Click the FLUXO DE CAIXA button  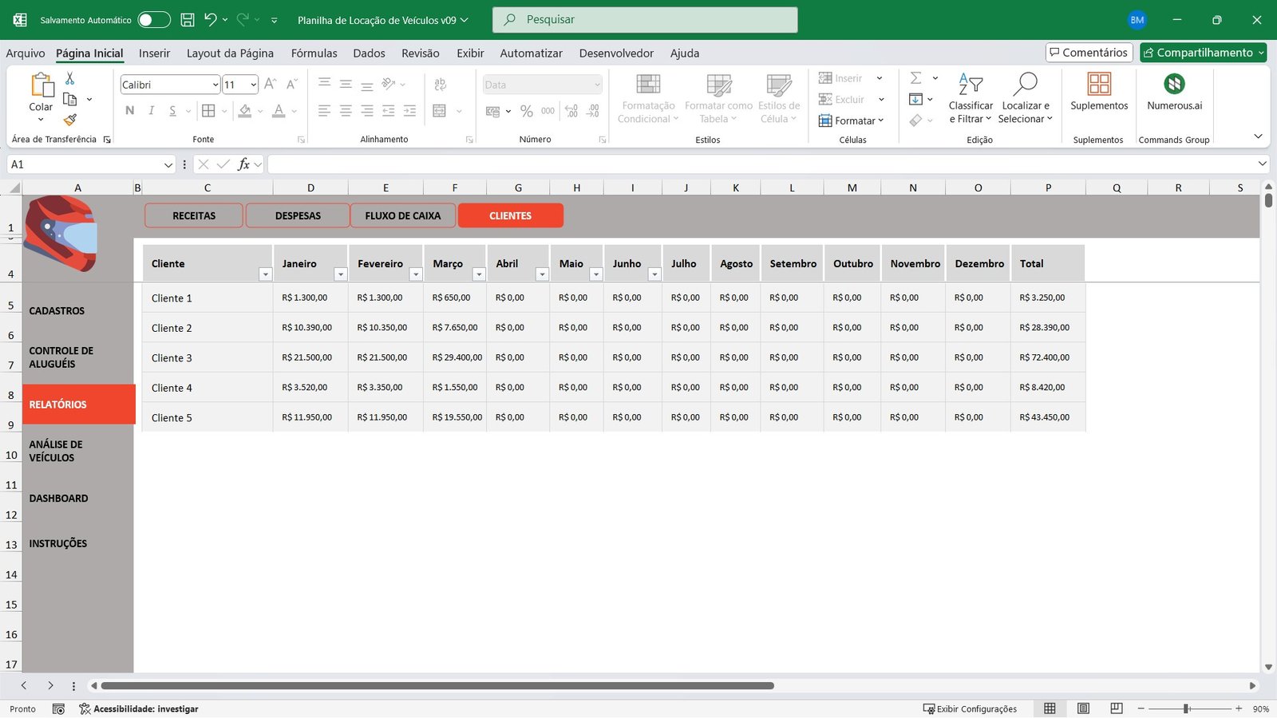(402, 215)
